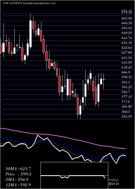Select the 604.9 price axis label
The image size is (135, 189).
[126, 72]
